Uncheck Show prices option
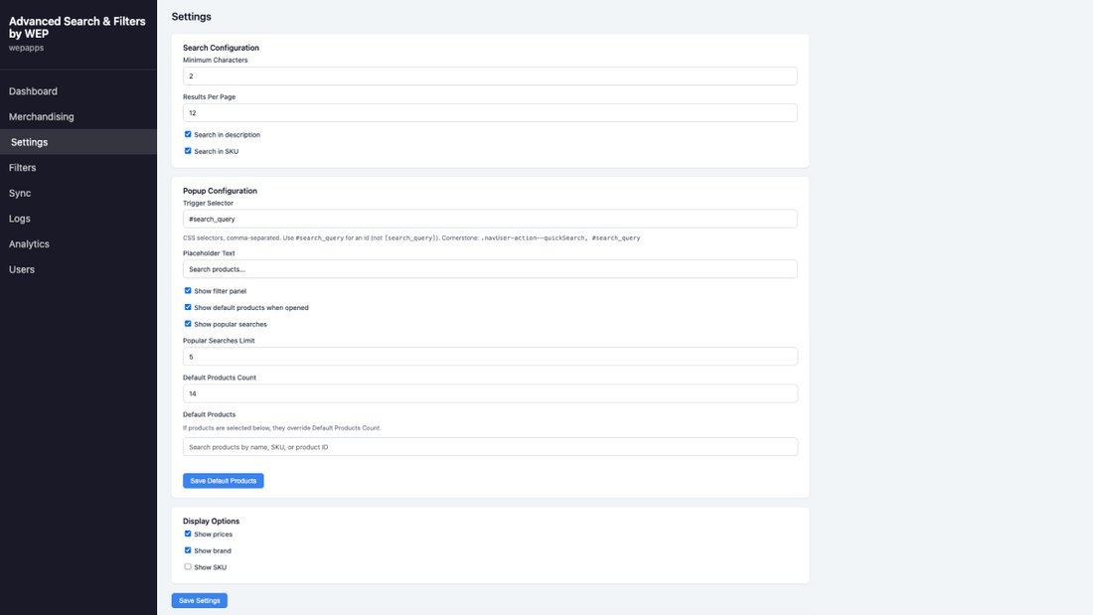 188,535
